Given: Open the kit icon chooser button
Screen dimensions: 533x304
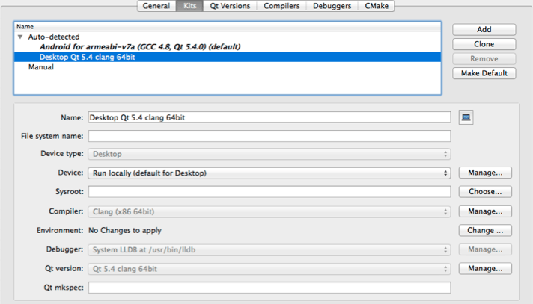Looking at the screenshot, I should point(466,117).
